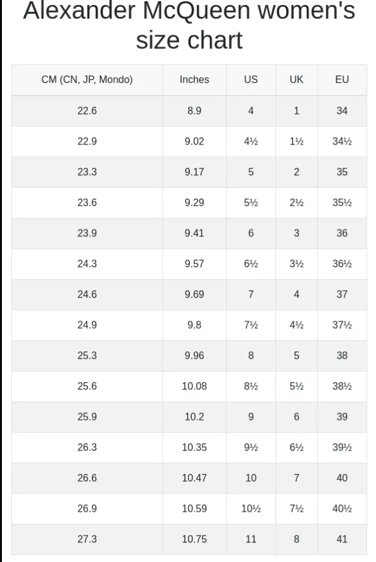Screen dimensions: 376x562
Task: Select the EU size 34½ cell
Action: click(x=342, y=141)
